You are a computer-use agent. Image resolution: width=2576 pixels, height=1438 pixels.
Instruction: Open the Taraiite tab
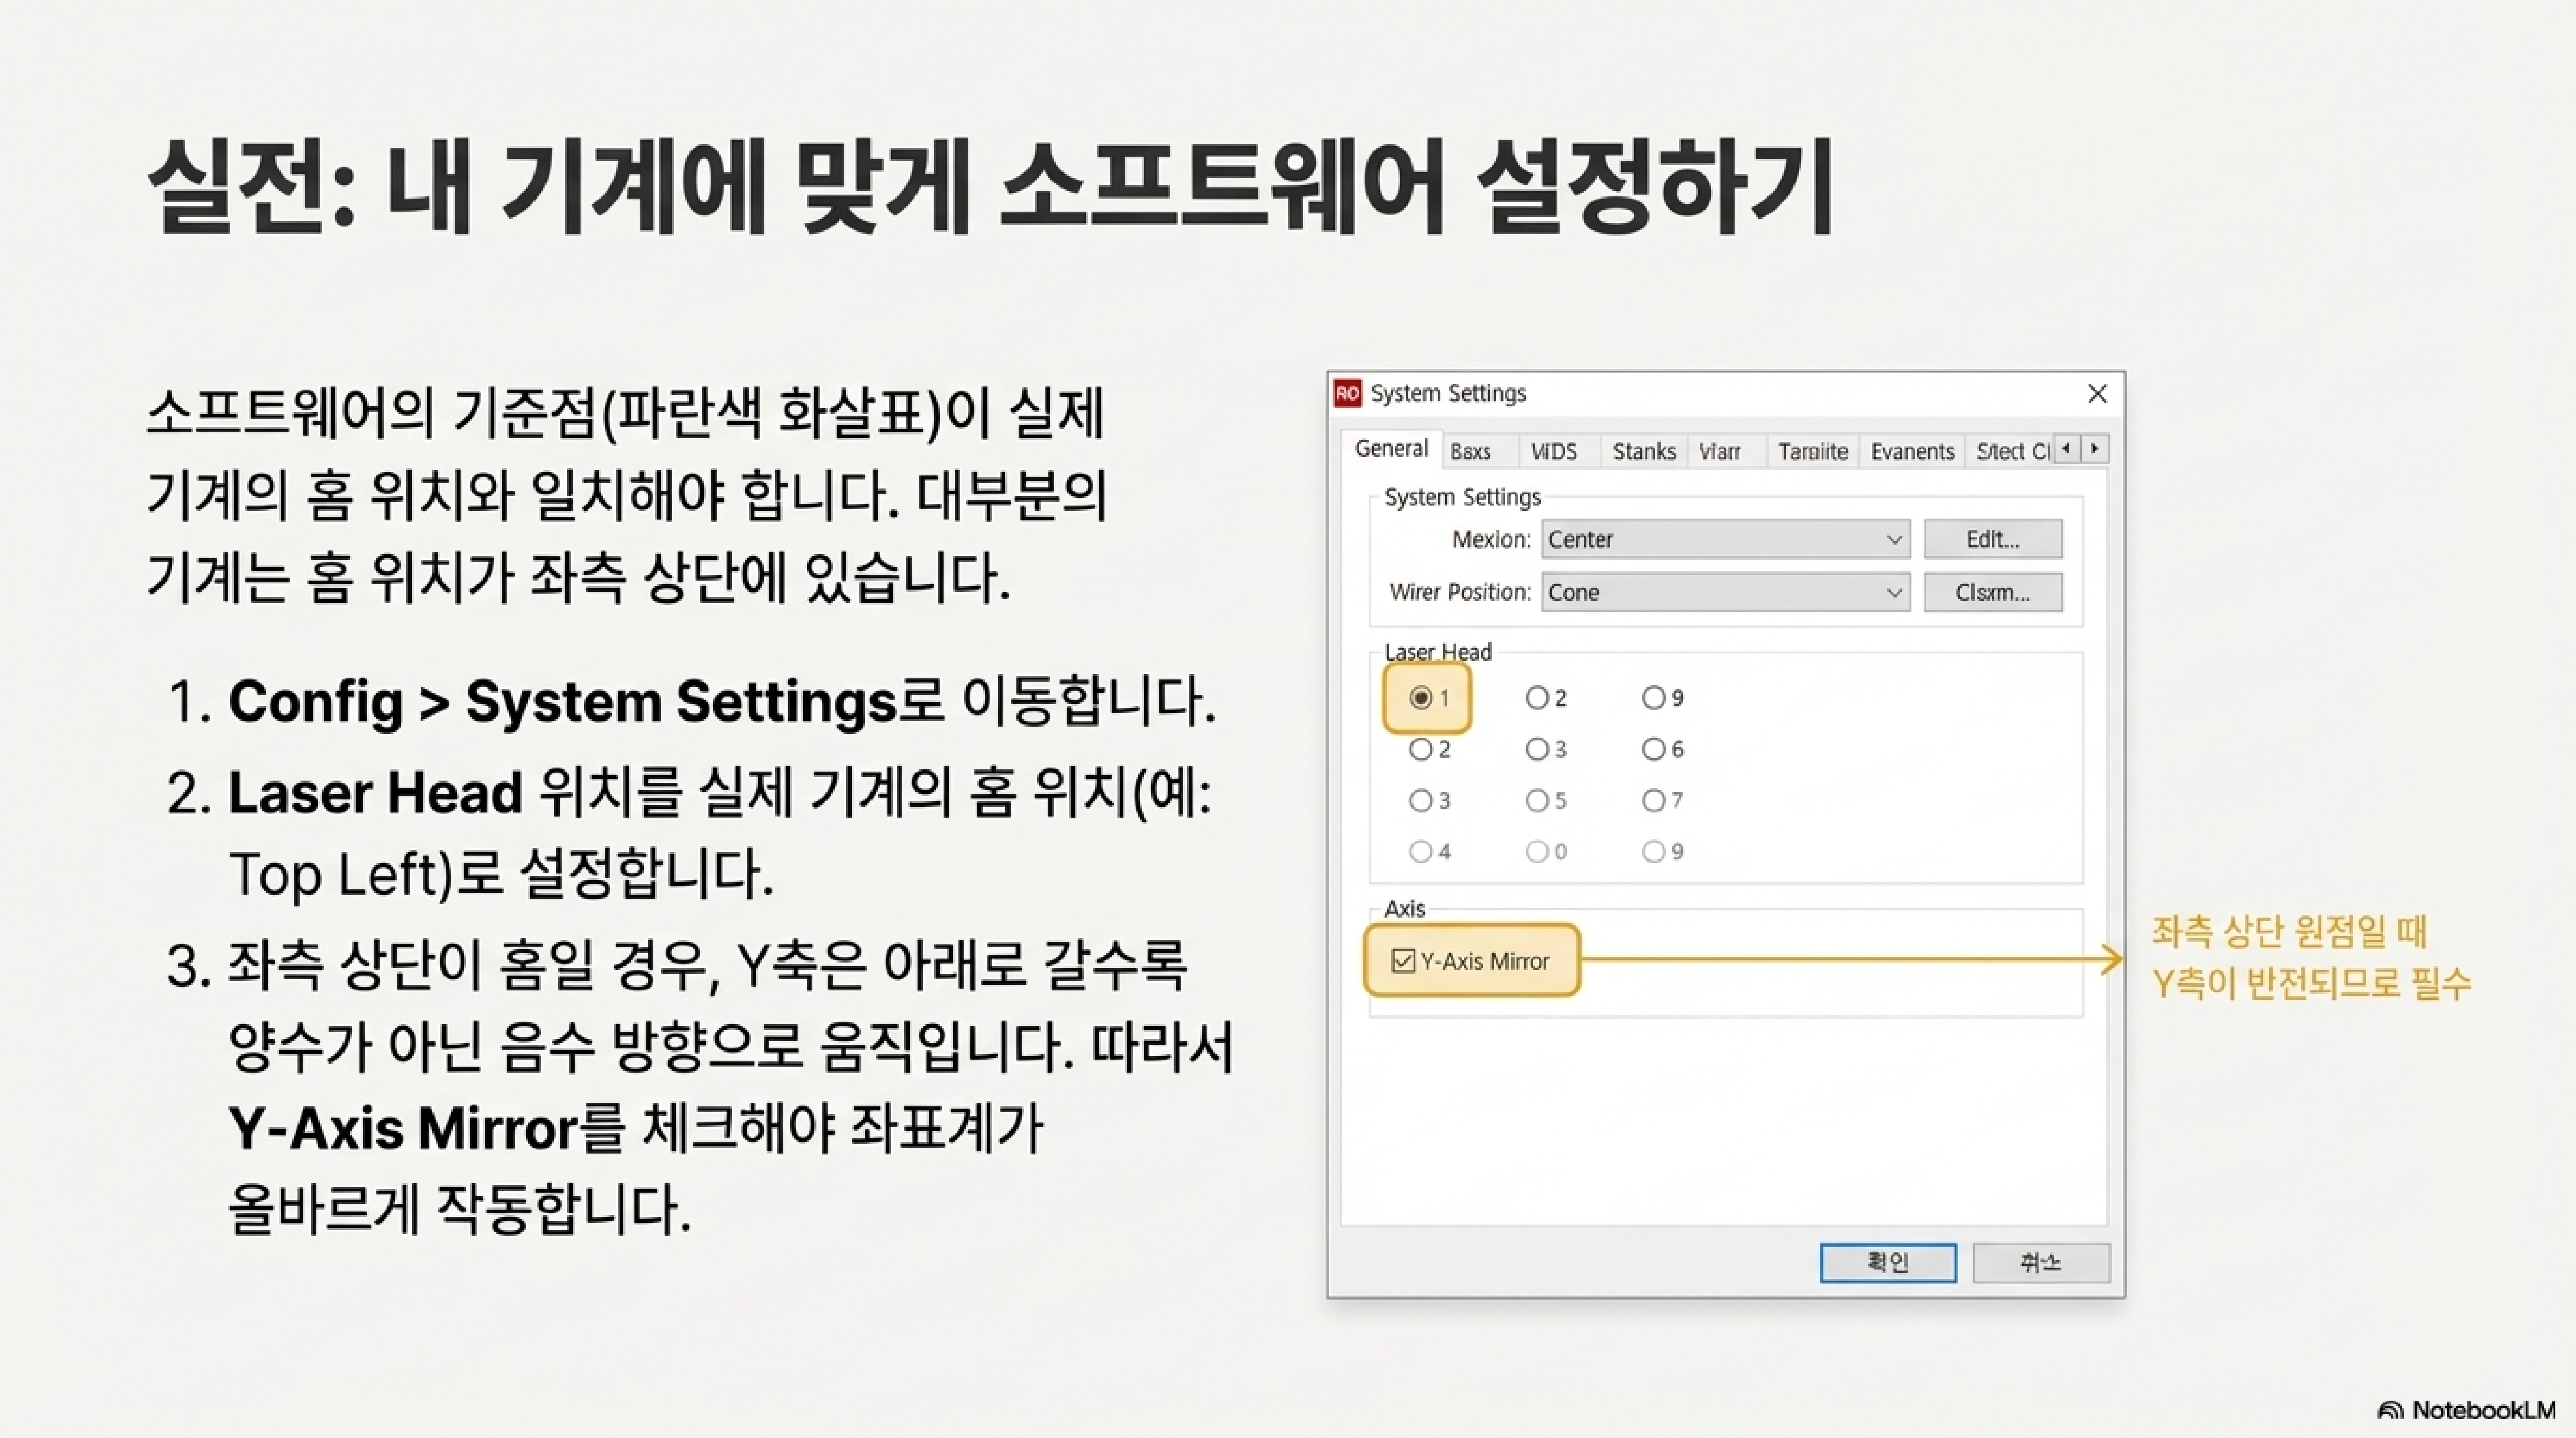pos(1812,451)
